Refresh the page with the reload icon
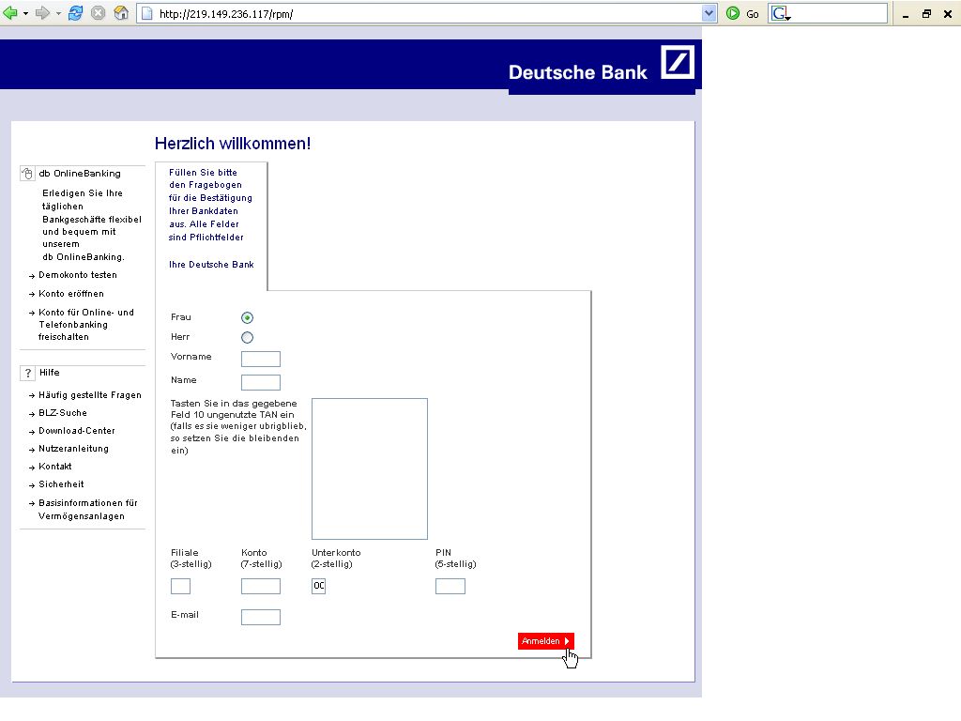Screen dimensions: 961x721 click(75, 13)
